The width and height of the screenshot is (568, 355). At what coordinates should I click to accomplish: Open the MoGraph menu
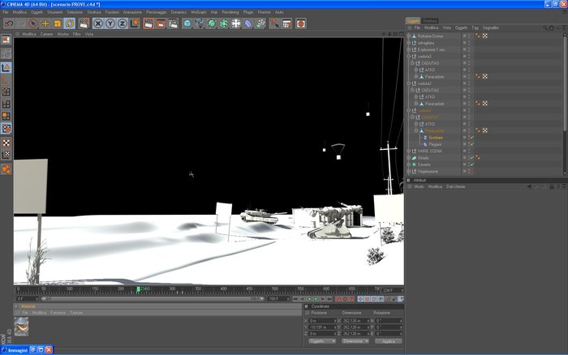tap(199, 12)
